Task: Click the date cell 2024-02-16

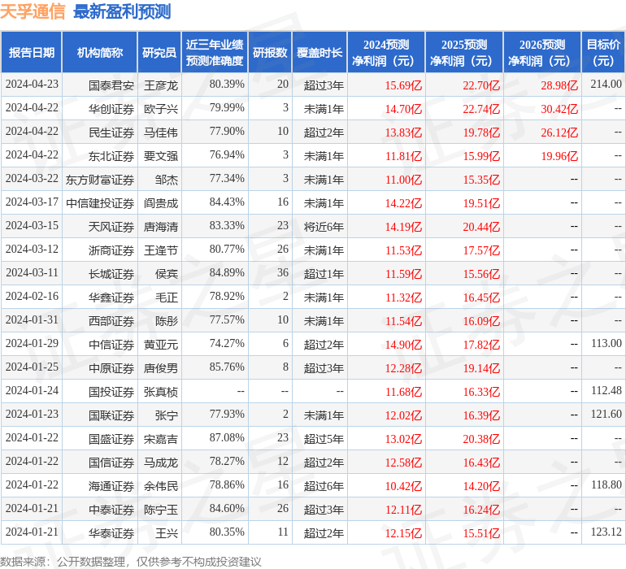Action: click(x=32, y=296)
